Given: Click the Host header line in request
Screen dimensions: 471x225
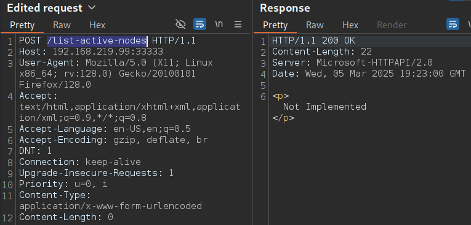Looking at the screenshot, I should click(91, 51).
